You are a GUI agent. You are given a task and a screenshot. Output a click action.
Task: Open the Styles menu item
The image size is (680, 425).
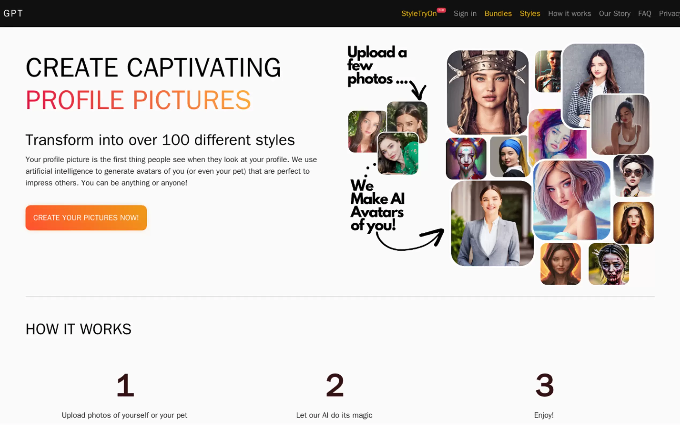[x=530, y=13]
